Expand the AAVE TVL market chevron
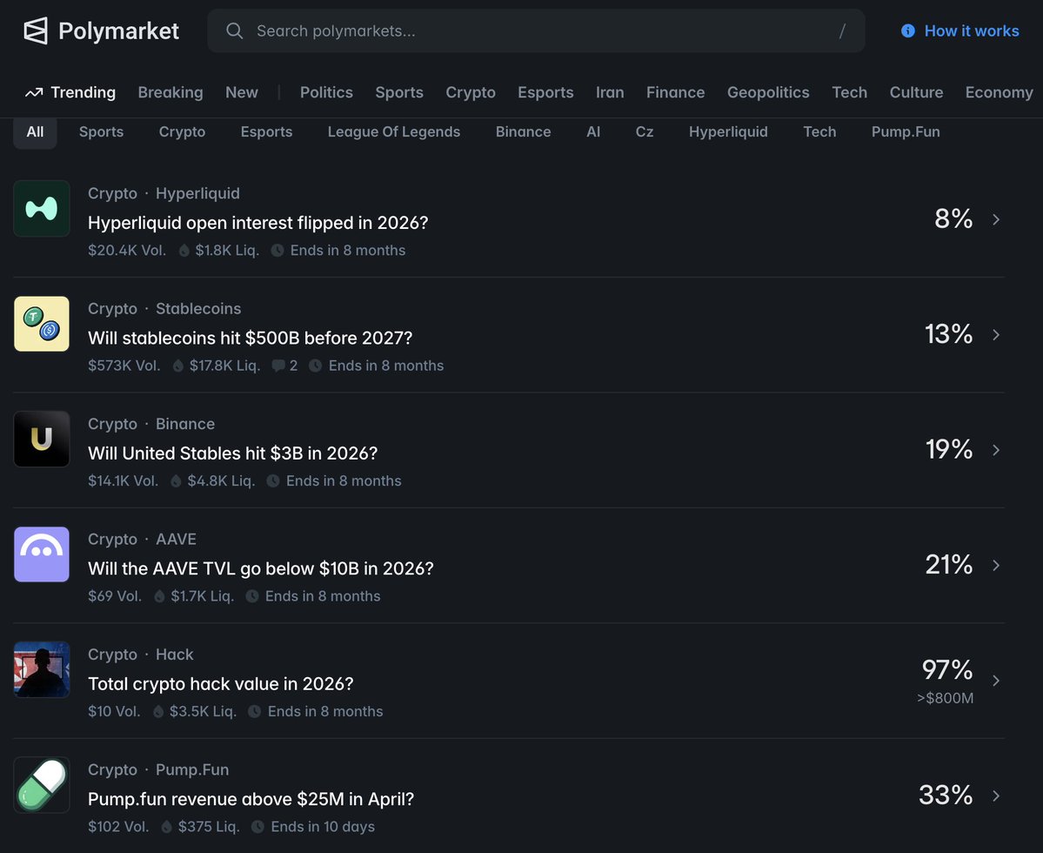Image resolution: width=1043 pixels, height=853 pixels. click(996, 566)
